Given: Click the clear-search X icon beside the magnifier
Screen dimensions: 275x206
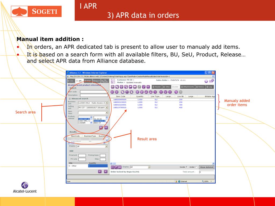Looking at the screenshot, I should 106,127.
